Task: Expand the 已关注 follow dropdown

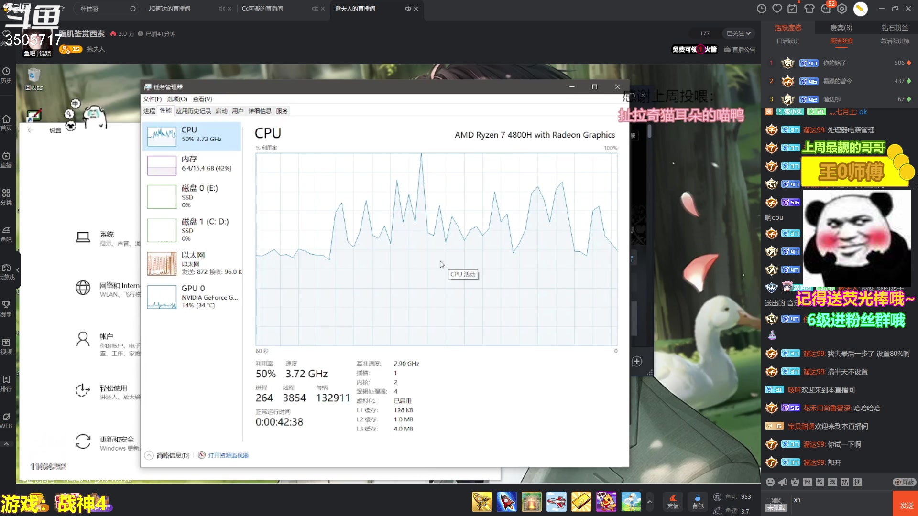Action: (738, 33)
